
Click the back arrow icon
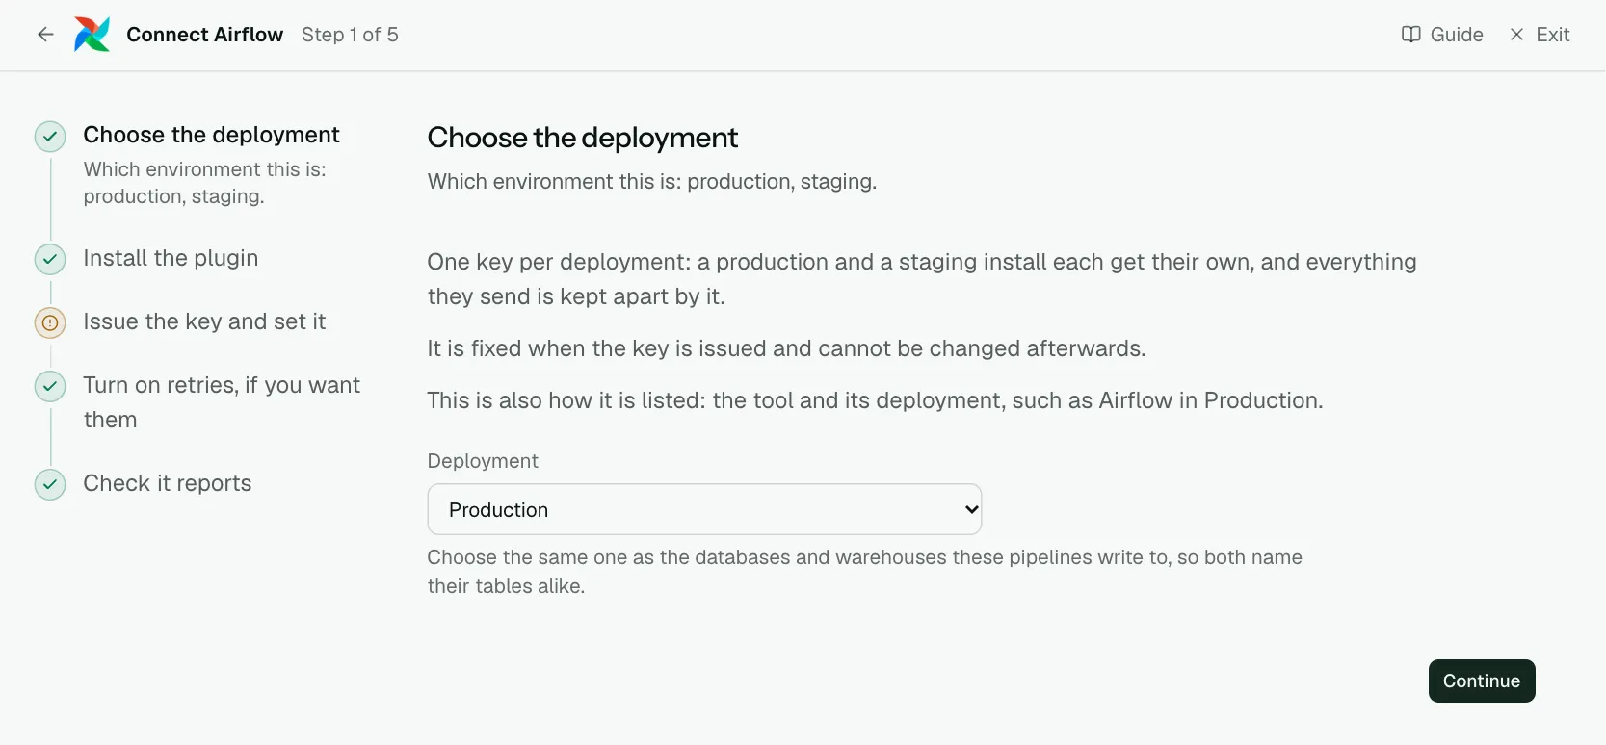point(45,35)
